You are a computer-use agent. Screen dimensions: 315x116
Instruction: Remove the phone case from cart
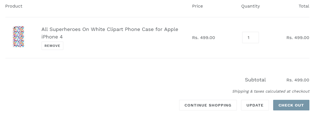point(52,46)
